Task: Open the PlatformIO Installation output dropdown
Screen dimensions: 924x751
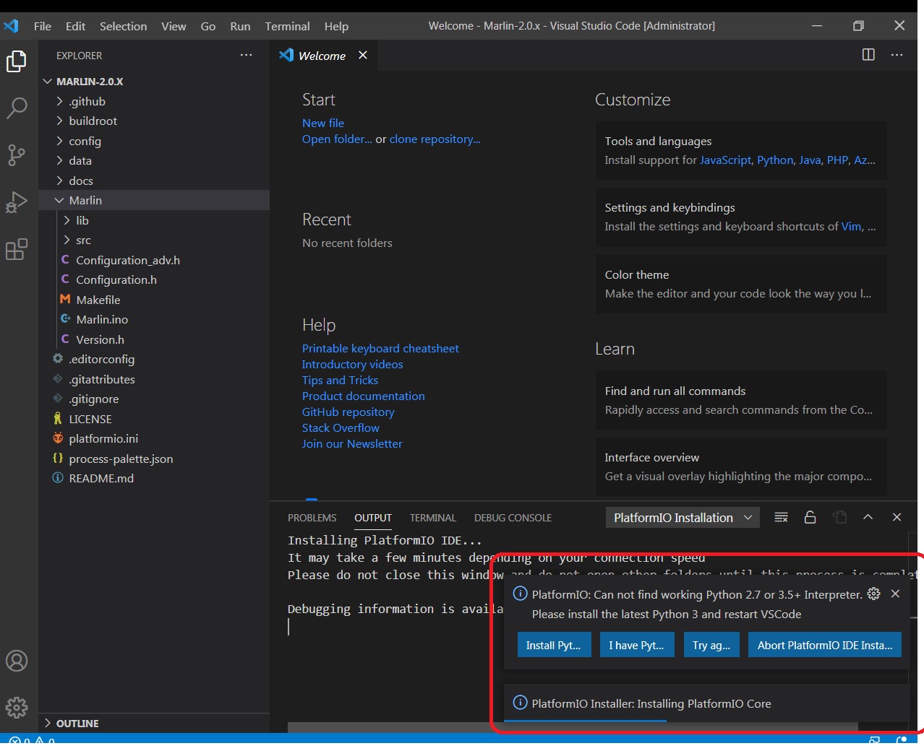Action: click(x=683, y=518)
